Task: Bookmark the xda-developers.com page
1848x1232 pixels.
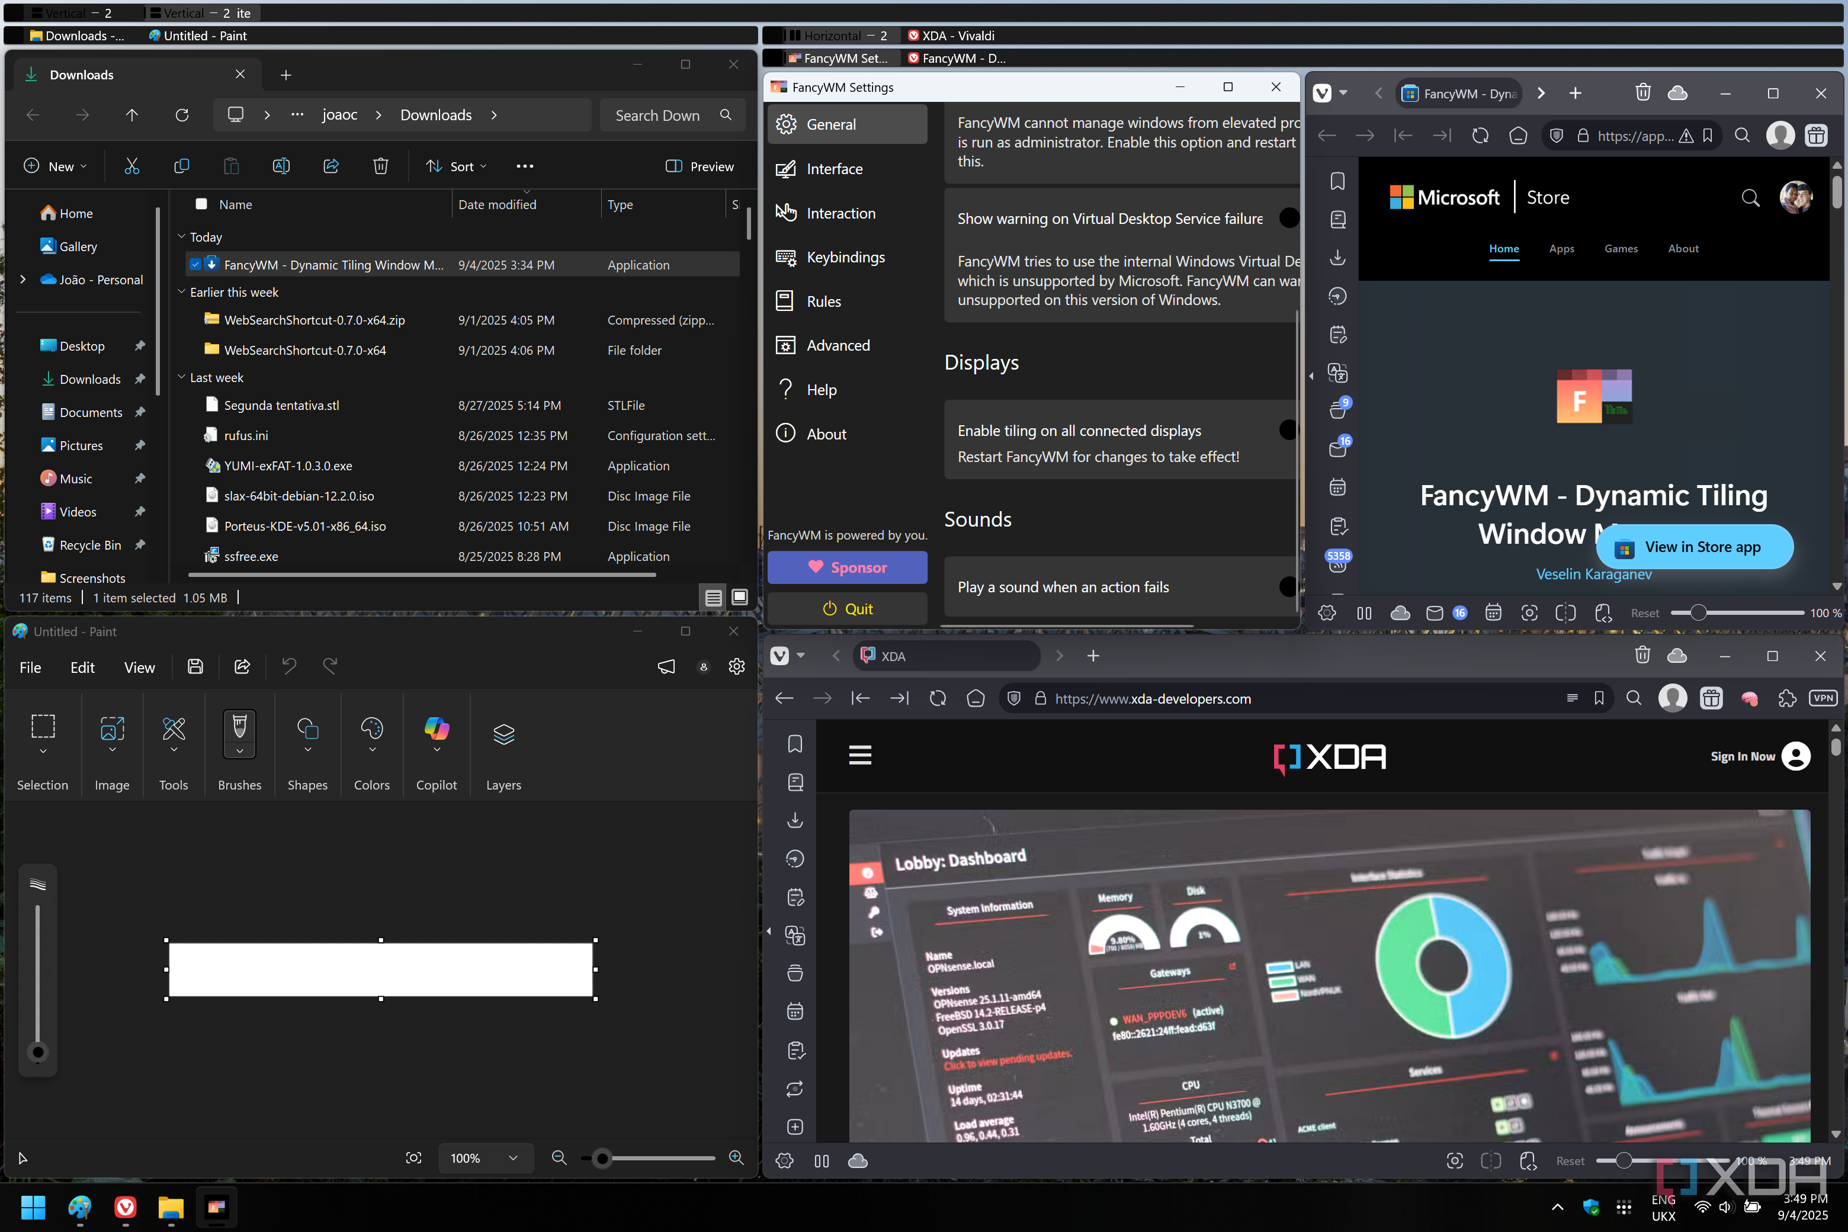Action: click(x=1598, y=698)
